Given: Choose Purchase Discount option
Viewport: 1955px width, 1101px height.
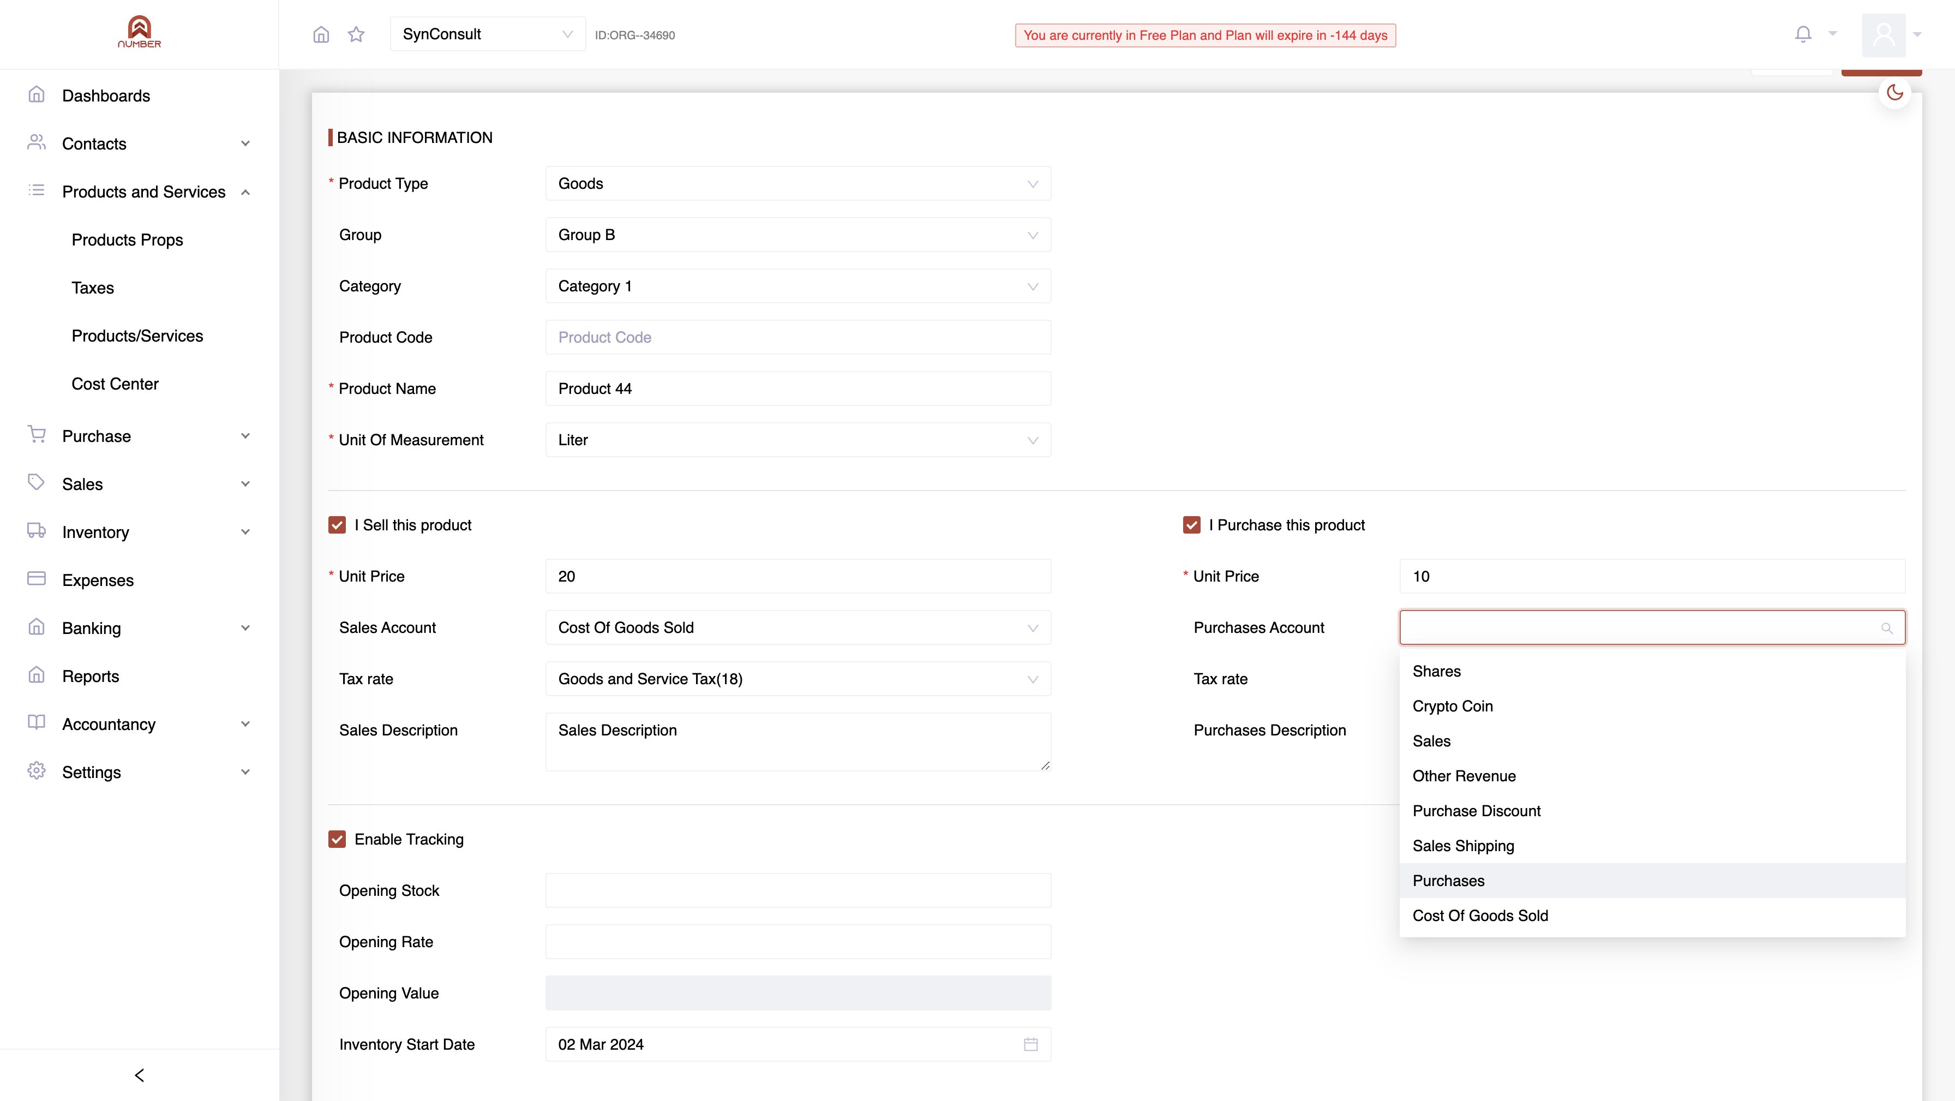Looking at the screenshot, I should (1652, 811).
